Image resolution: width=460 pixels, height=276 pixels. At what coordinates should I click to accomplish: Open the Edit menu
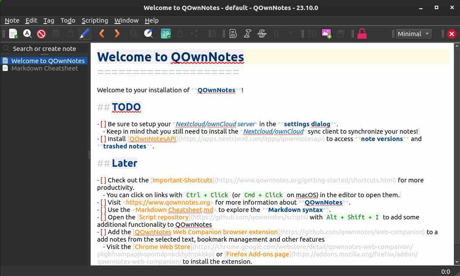coord(31,20)
